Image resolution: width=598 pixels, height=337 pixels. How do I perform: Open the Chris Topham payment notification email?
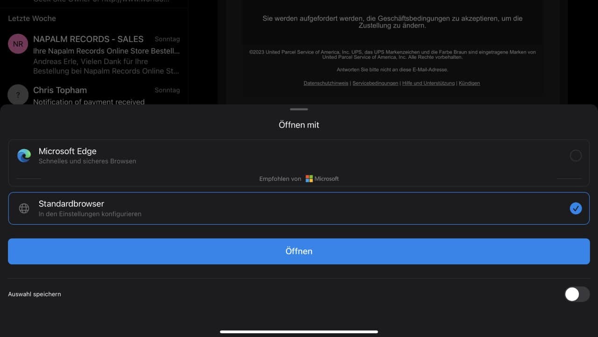coord(107,95)
